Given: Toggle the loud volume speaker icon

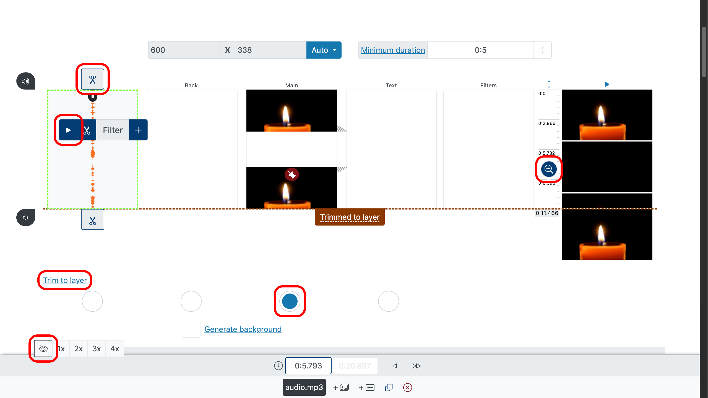Looking at the screenshot, I should click(25, 81).
